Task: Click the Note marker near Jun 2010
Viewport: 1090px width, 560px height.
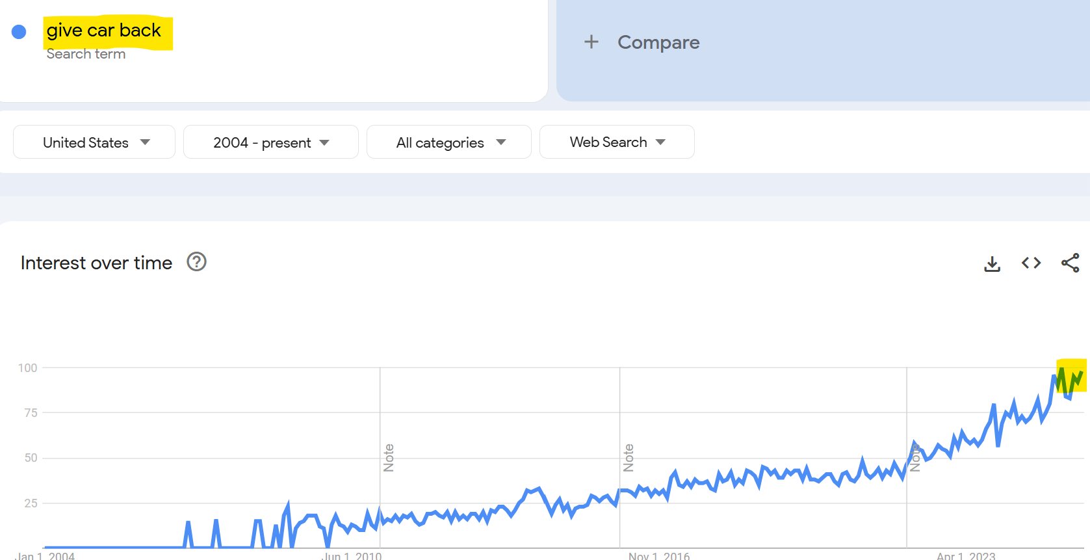Action: (389, 457)
